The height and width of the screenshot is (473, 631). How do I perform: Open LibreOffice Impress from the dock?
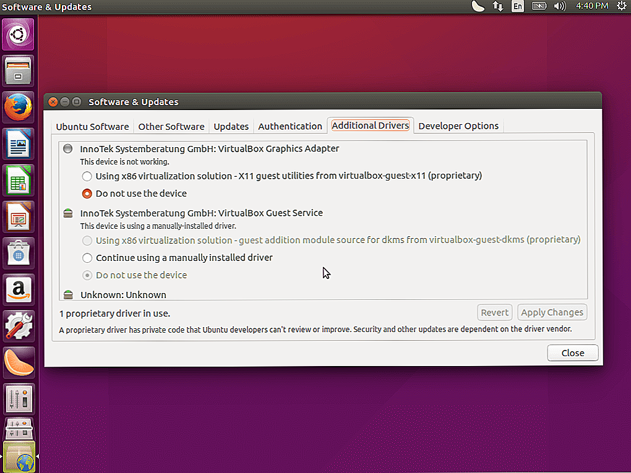[x=18, y=217]
